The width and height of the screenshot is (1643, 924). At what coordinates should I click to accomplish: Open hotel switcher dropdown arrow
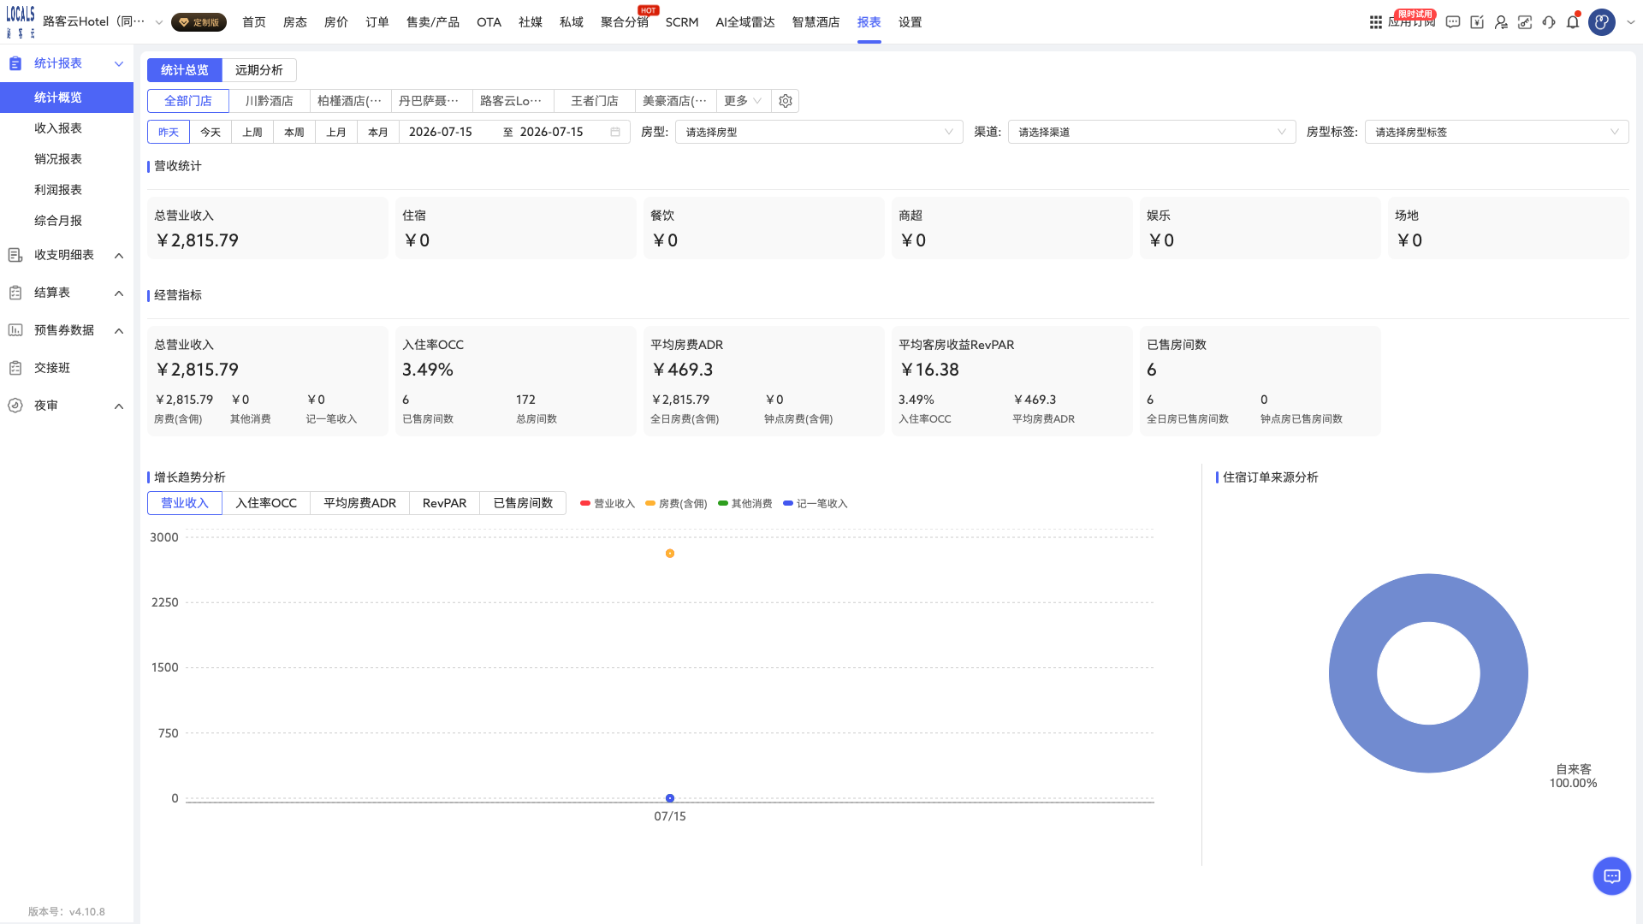(158, 22)
